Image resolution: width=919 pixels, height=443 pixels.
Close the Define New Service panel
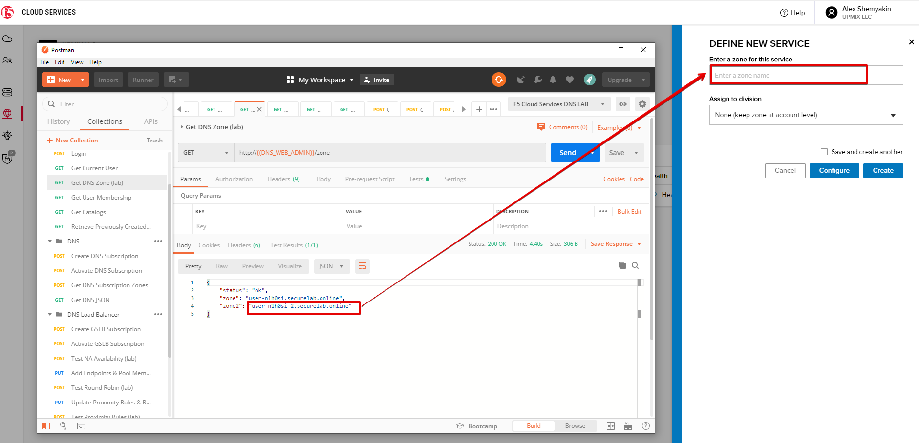pyautogui.click(x=911, y=42)
